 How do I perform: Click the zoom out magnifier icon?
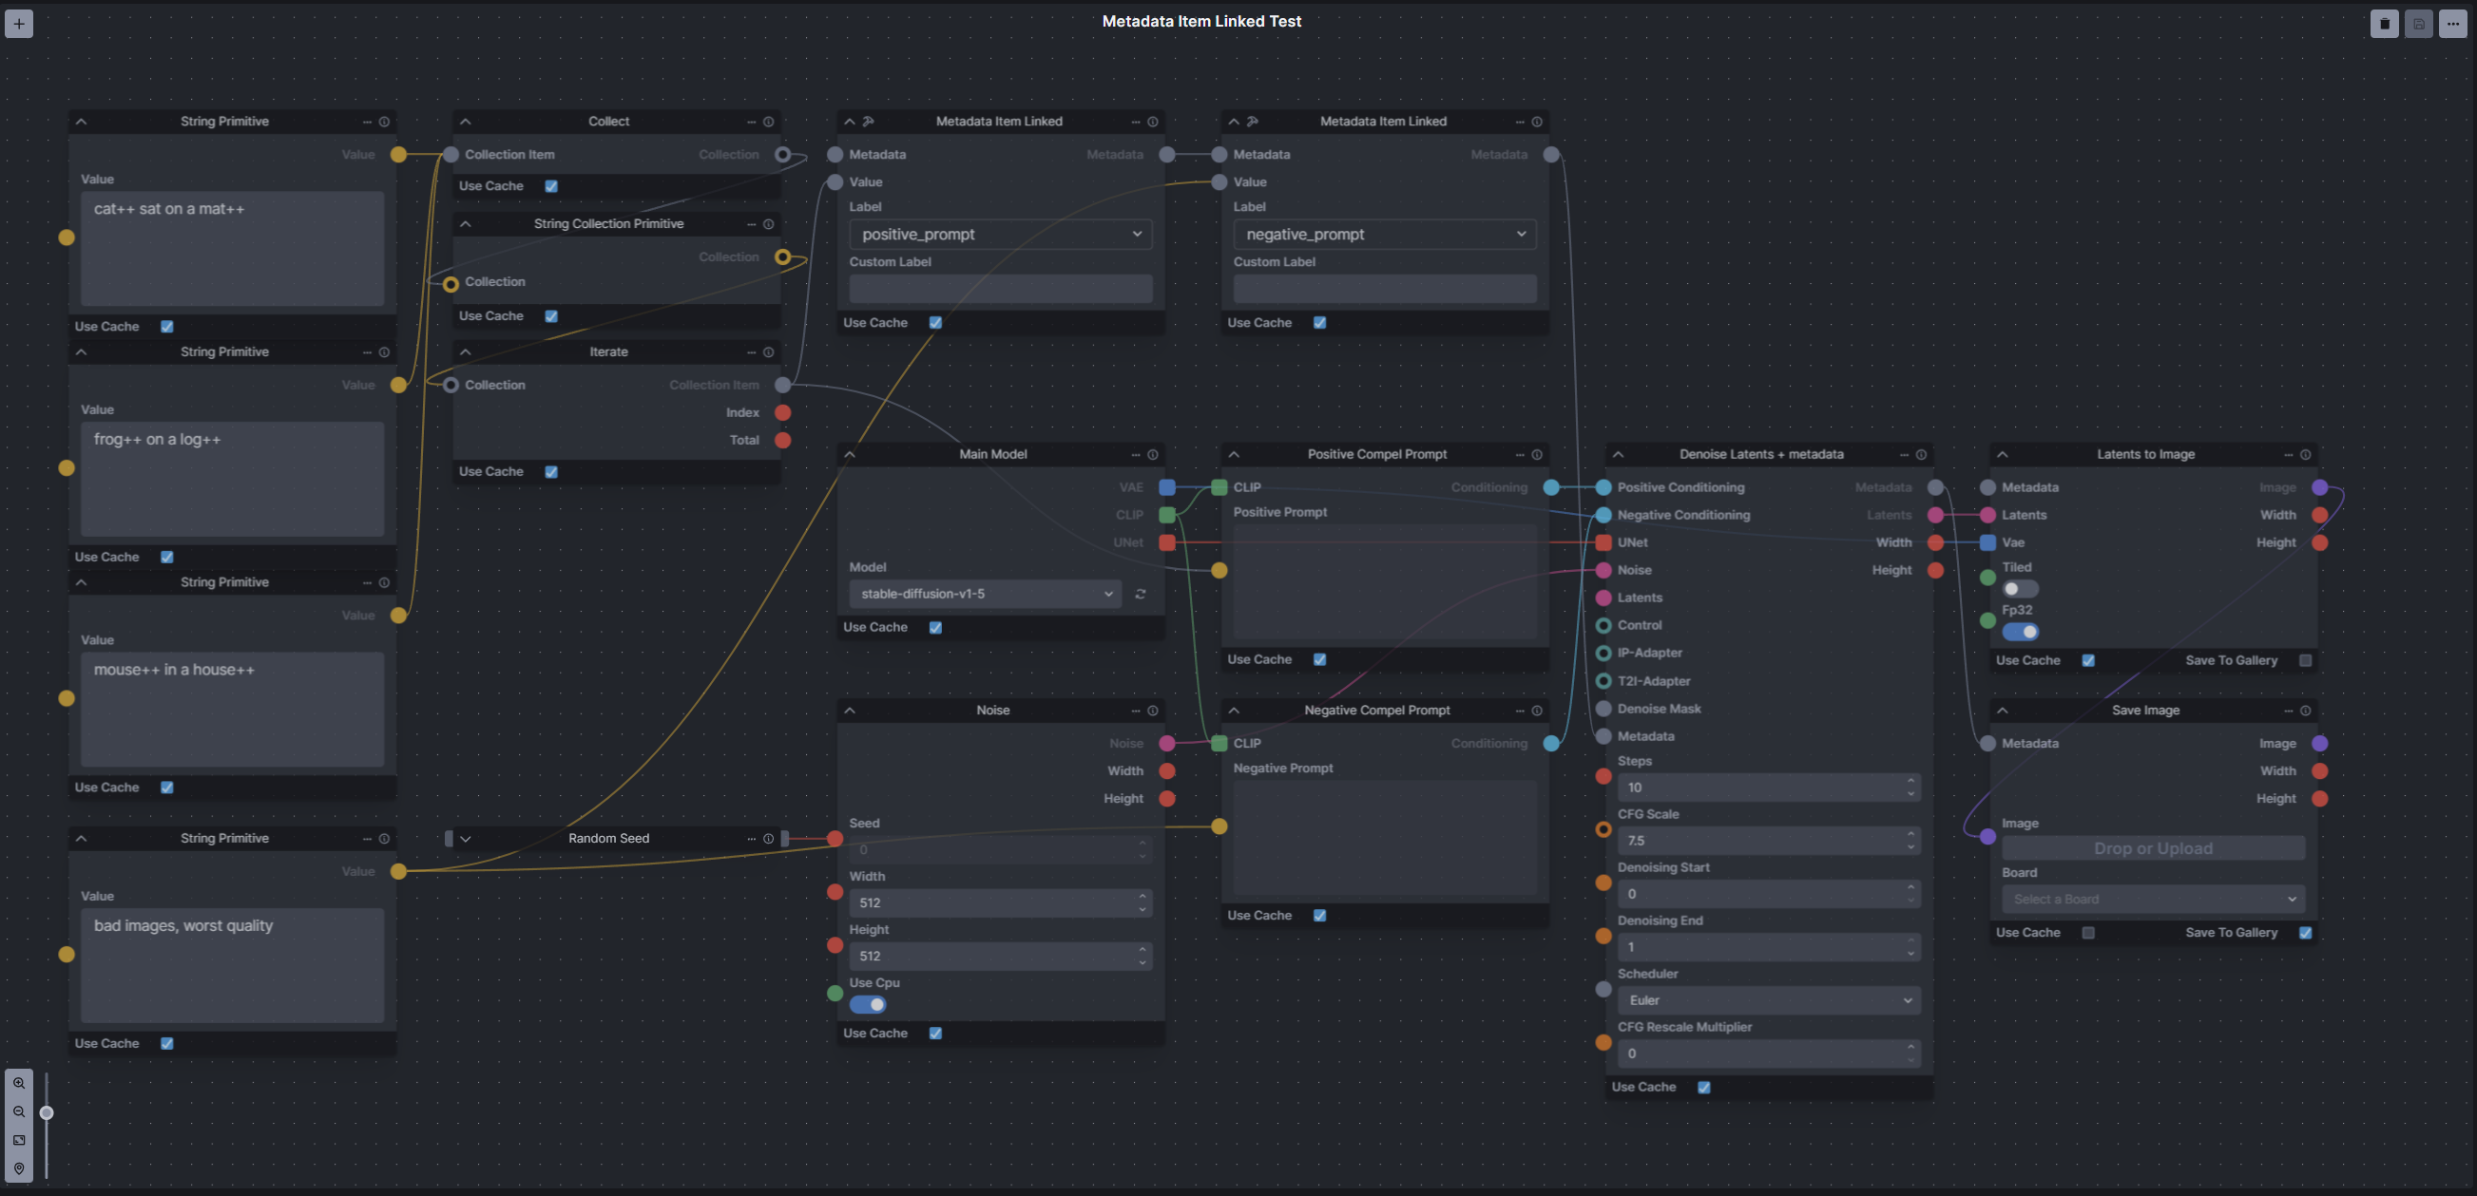click(19, 1112)
